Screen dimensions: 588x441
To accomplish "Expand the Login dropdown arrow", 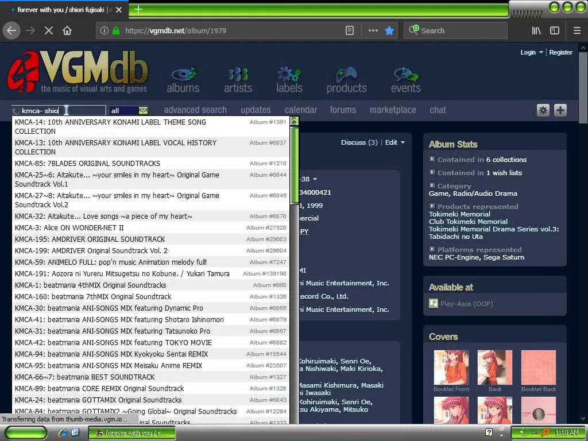I will pyautogui.click(x=541, y=52).
